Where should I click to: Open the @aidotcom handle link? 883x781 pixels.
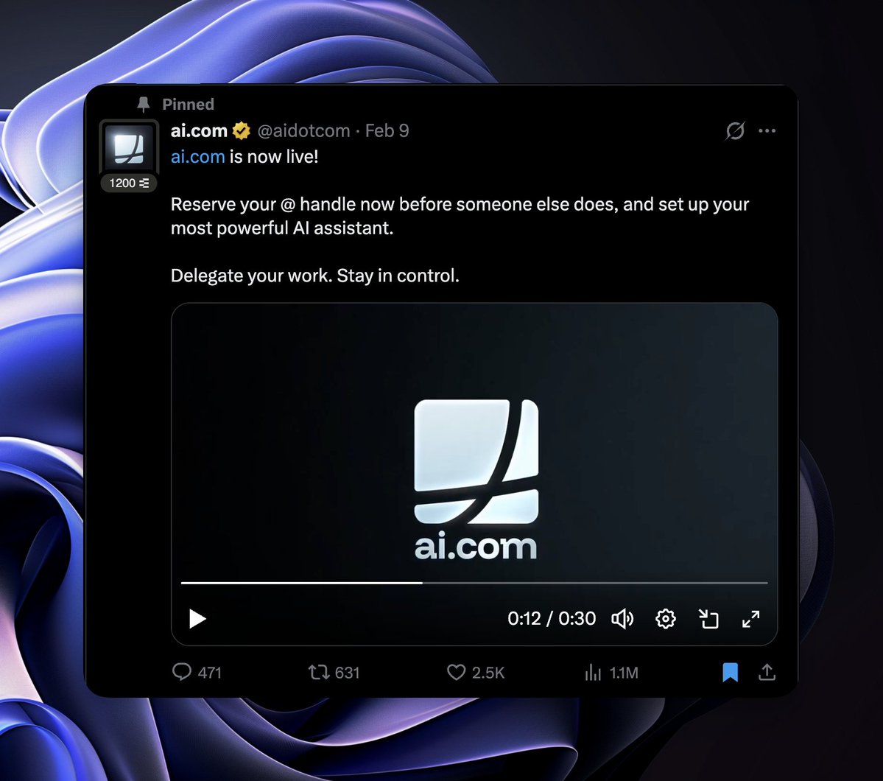click(x=303, y=130)
